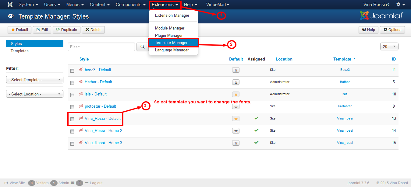Select Plugin Manager in the Extensions menu
411x187 pixels.
(169, 35)
